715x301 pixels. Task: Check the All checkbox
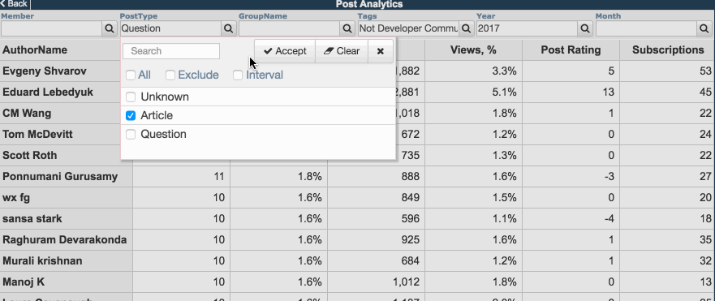click(x=131, y=75)
